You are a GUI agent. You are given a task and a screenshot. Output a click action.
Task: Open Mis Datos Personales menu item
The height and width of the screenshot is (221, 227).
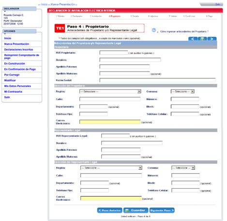(17, 86)
